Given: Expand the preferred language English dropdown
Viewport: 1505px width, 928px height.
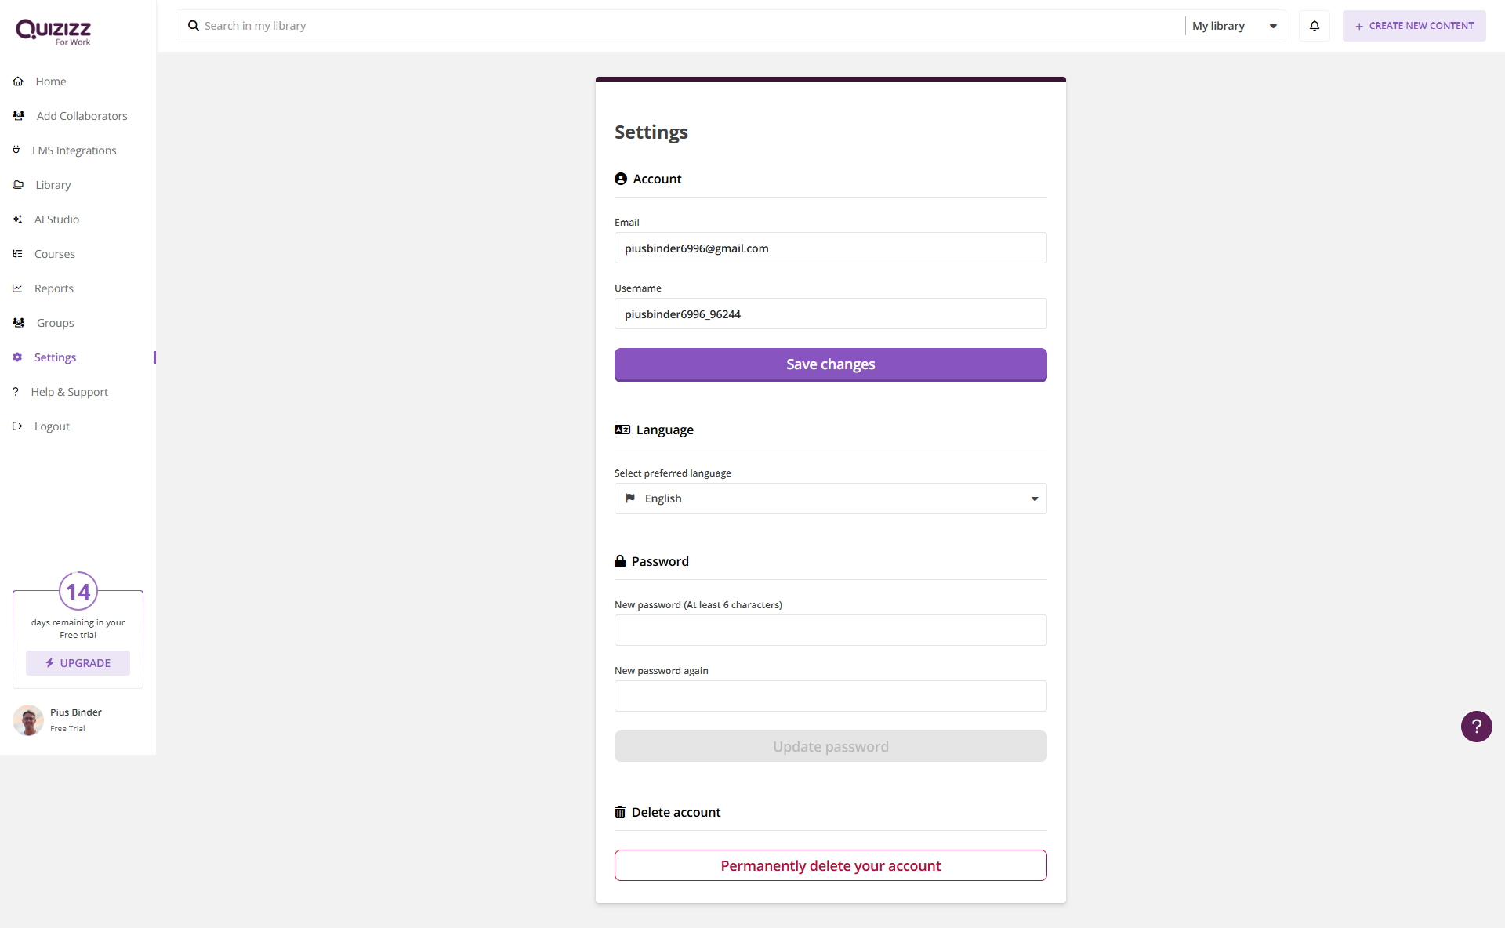Looking at the screenshot, I should [x=829, y=498].
